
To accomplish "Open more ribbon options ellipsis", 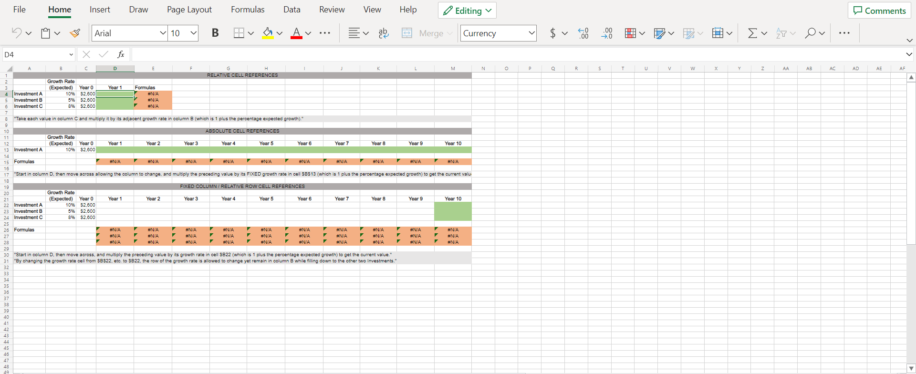I will click(844, 33).
